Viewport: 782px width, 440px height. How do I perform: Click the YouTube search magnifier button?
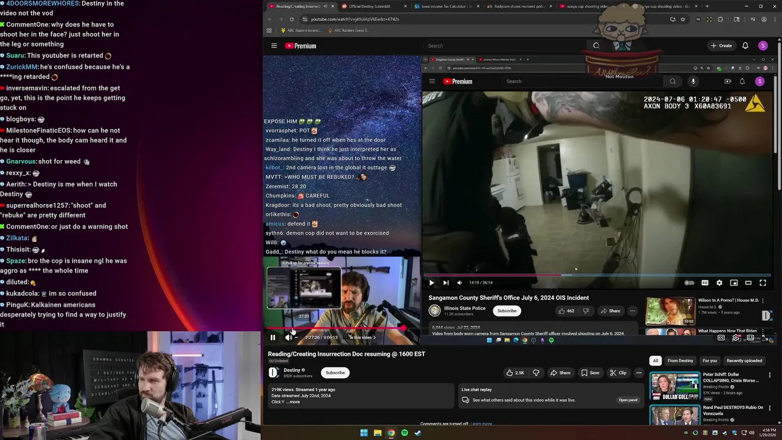click(596, 46)
